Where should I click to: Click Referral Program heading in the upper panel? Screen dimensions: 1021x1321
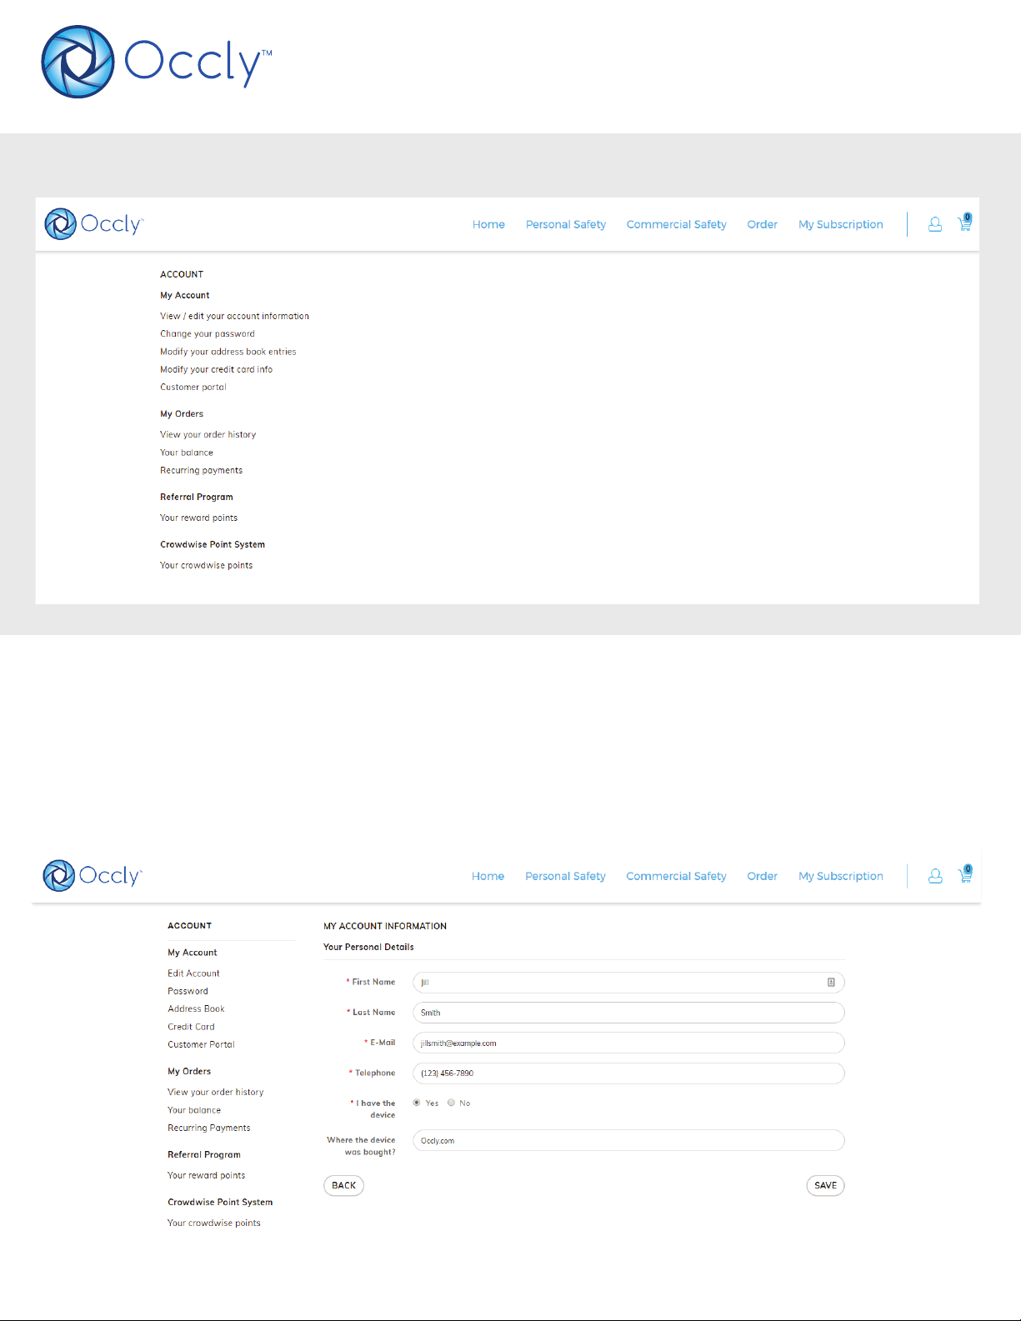tap(197, 497)
